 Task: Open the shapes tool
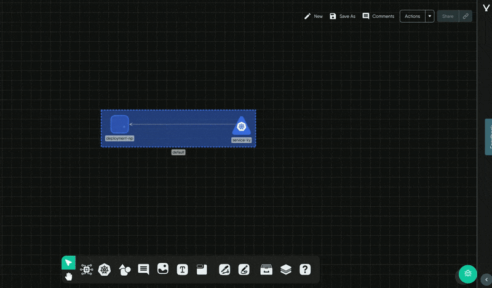[x=125, y=269]
